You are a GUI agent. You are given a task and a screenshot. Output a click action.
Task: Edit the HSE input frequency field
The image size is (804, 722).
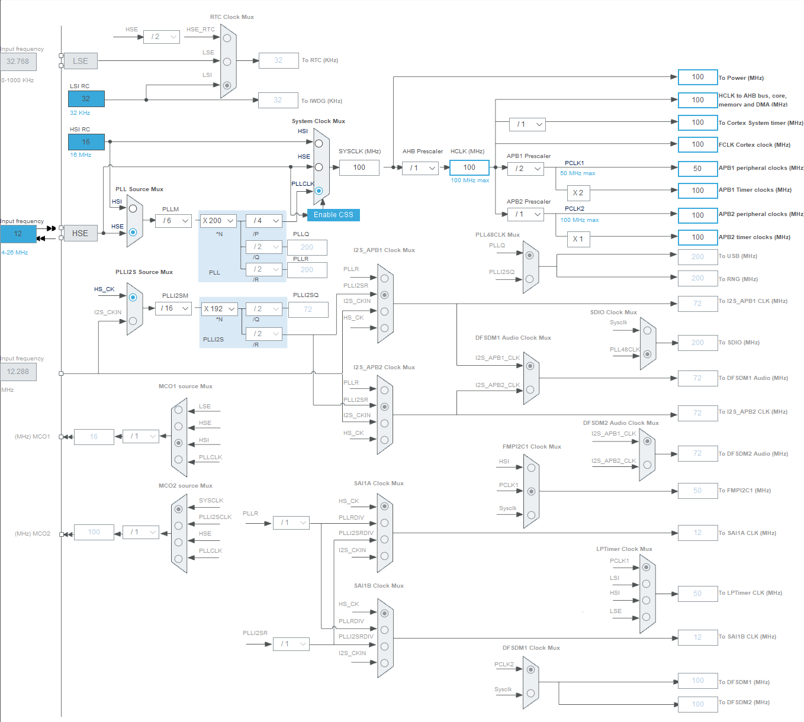click(18, 234)
